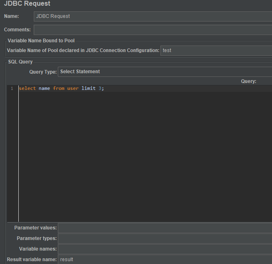The width and height of the screenshot is (272, 264).
Task: Click the empty Parameter types field
Action: [x=165, y=238]
